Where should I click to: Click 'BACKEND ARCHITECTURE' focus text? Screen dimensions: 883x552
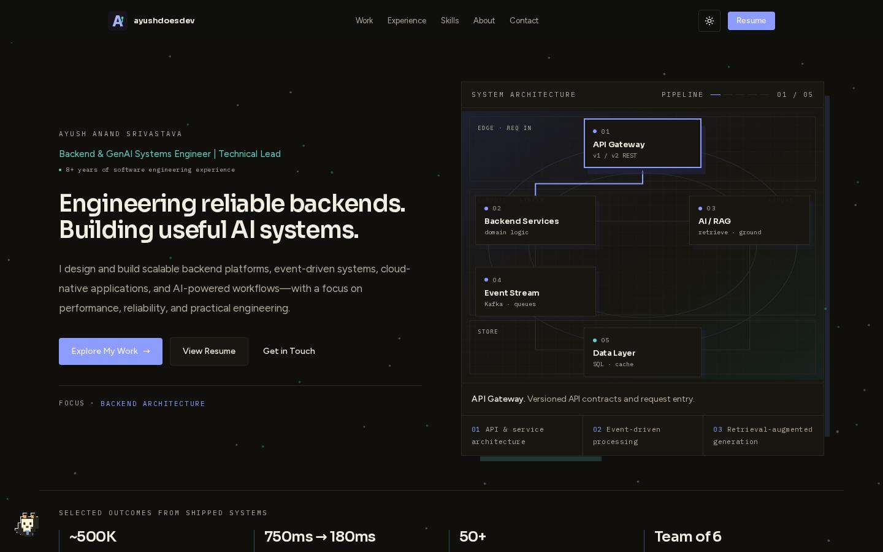click(x=153, y=404)
